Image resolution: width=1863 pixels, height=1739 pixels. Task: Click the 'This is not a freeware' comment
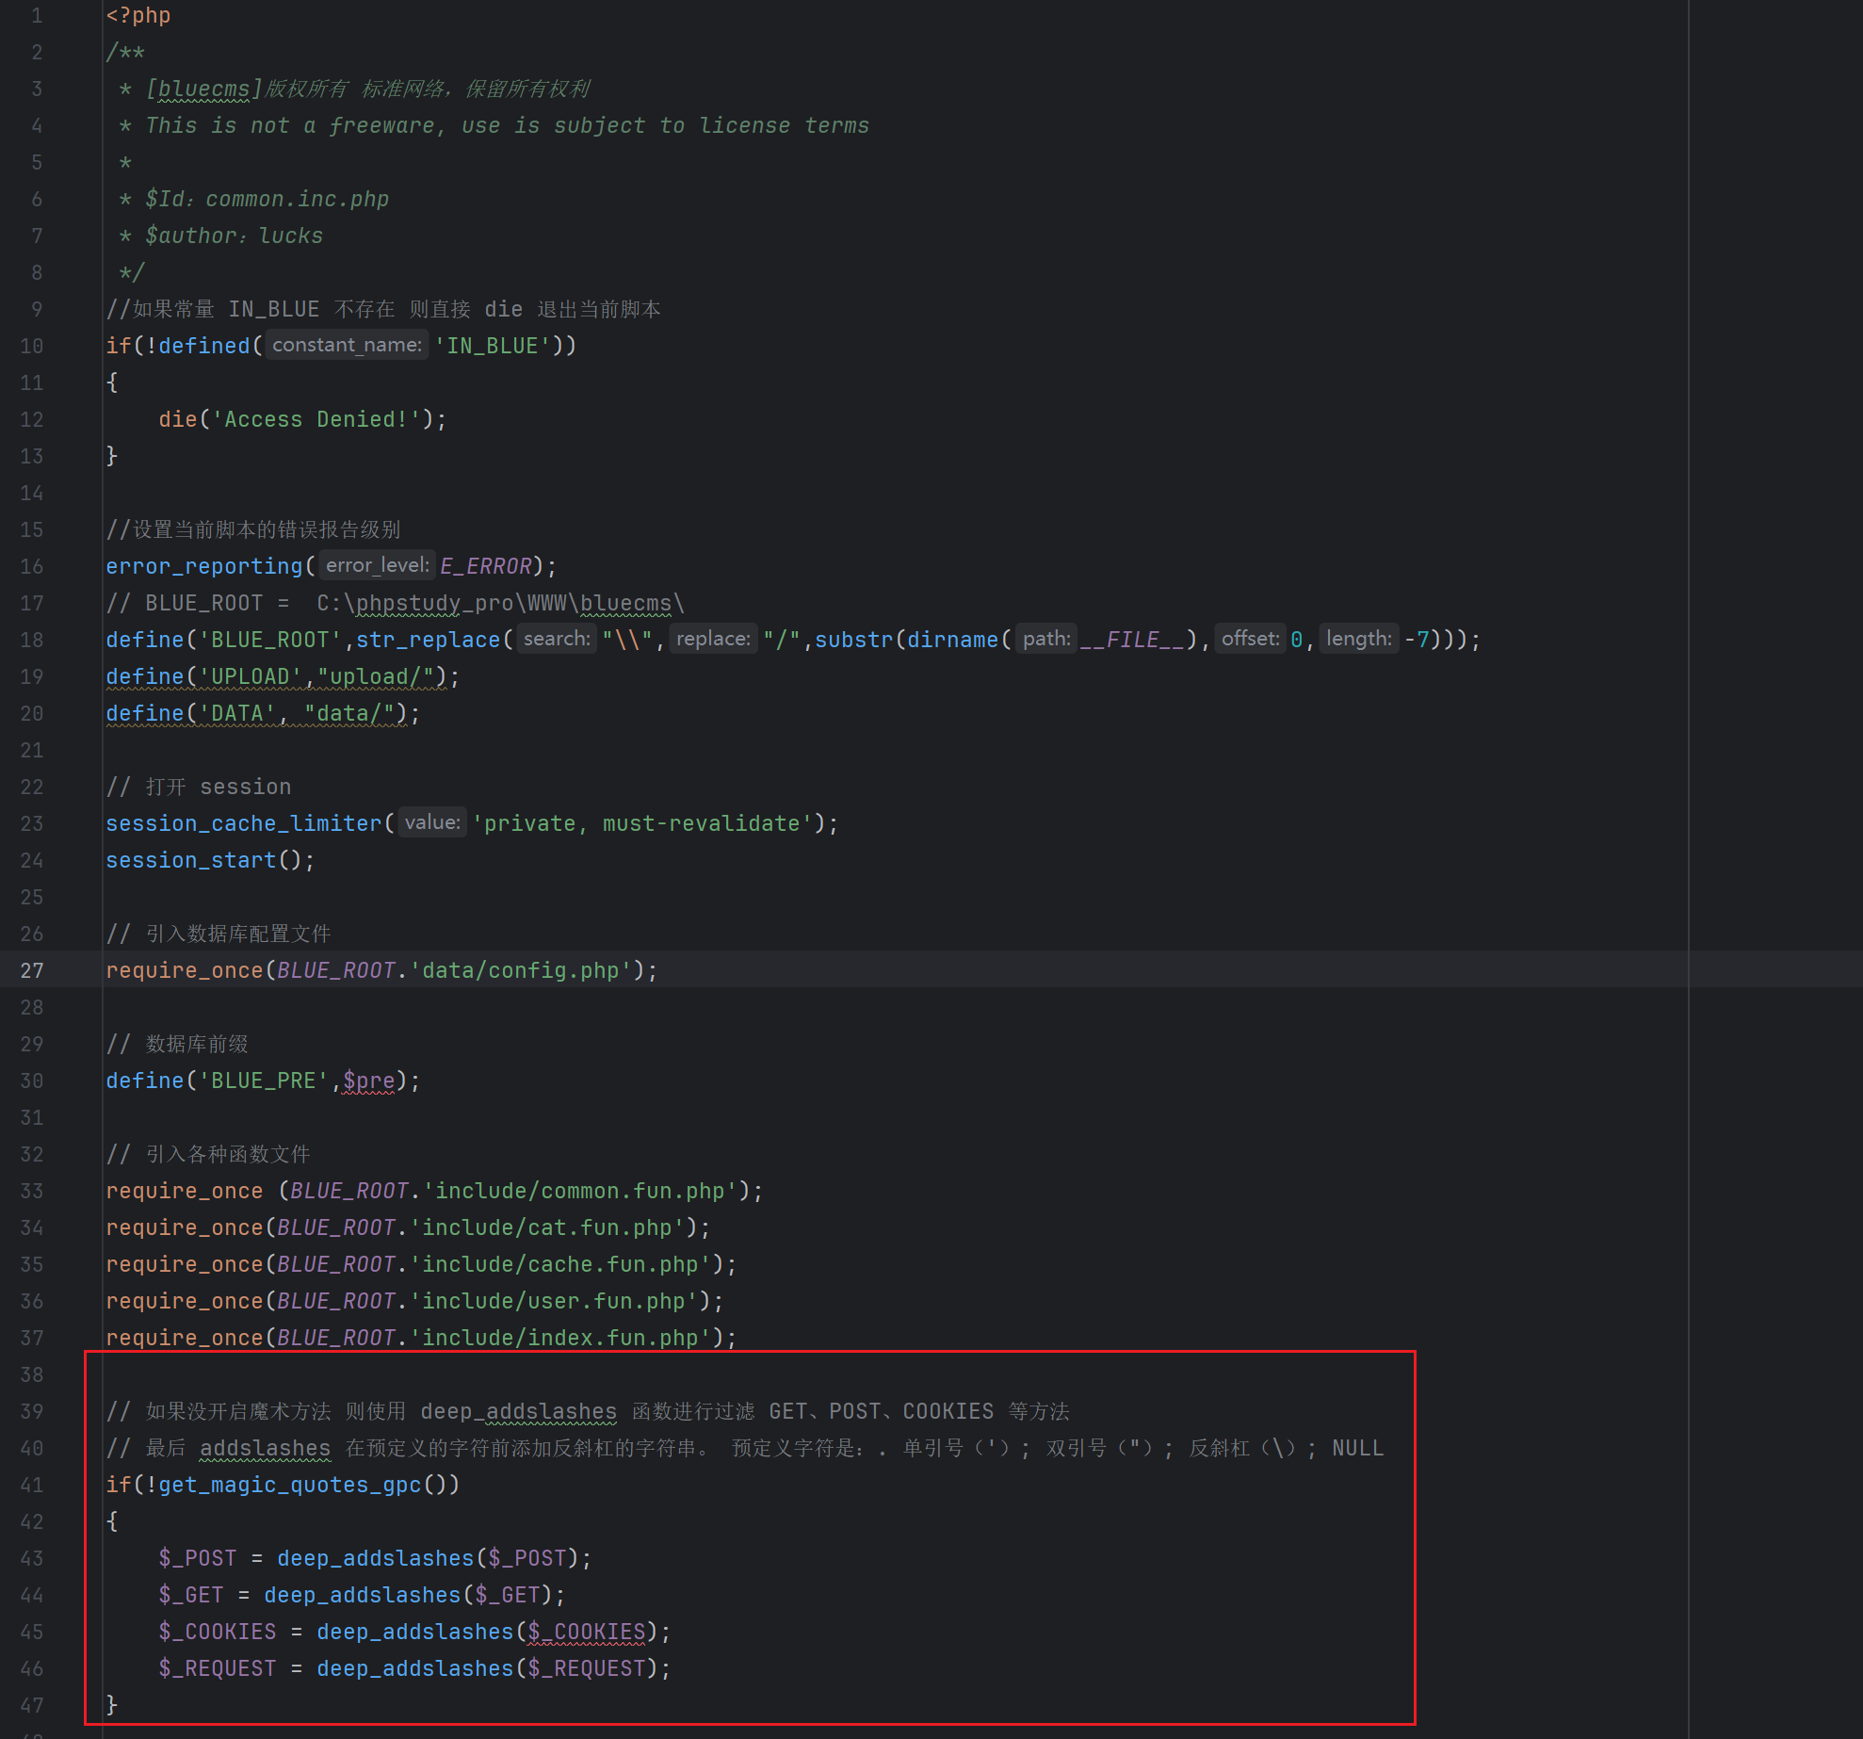point(507,125)
